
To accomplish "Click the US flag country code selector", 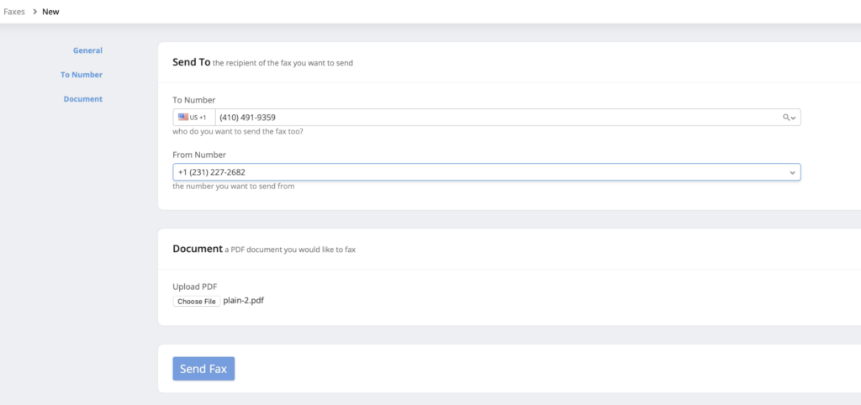I will 193,118.
